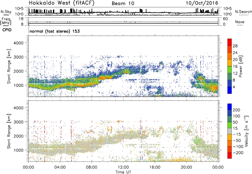Click the 12:00 time tick label
The width and height of the screenshot is (252, 174).
[123, 167]
